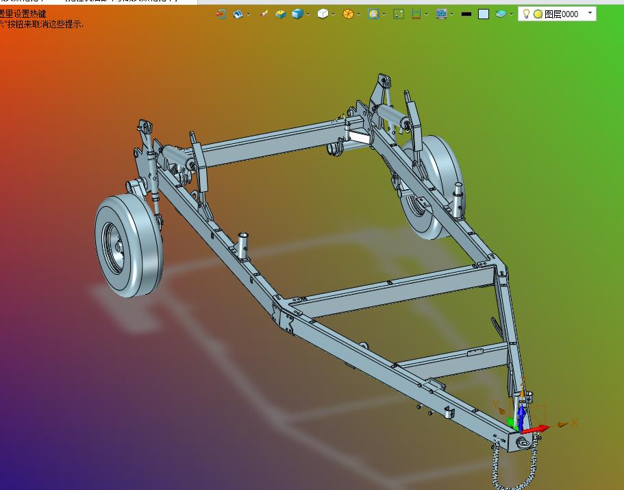Expand the arrow beside the view orientation icon
This screenshot has width=624, height=490.
(249, 14)
